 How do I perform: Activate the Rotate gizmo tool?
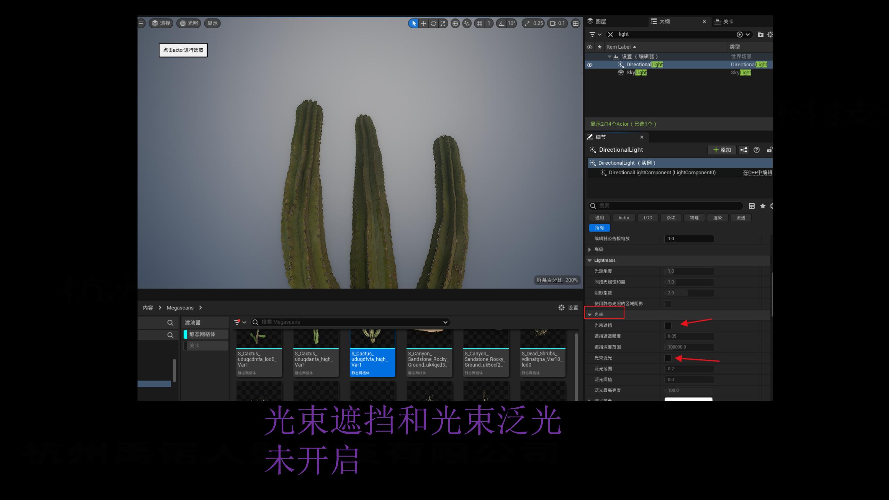coord(433,23)
